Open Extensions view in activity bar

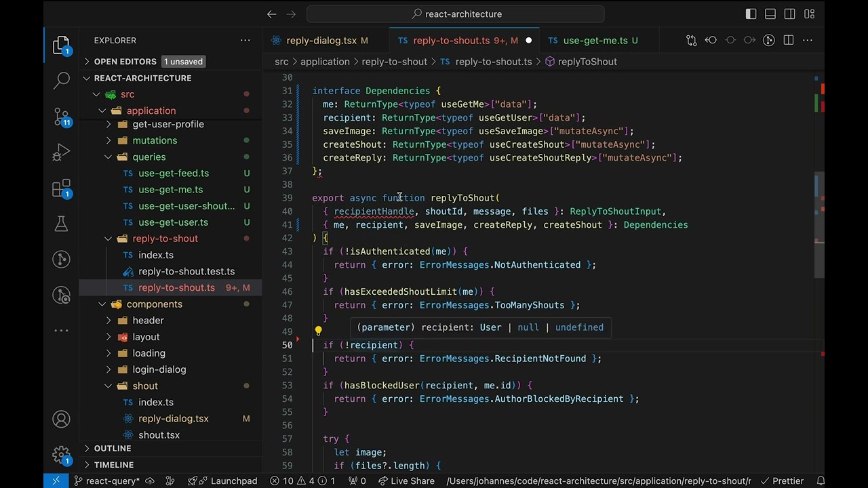click(x=61, y=188)
